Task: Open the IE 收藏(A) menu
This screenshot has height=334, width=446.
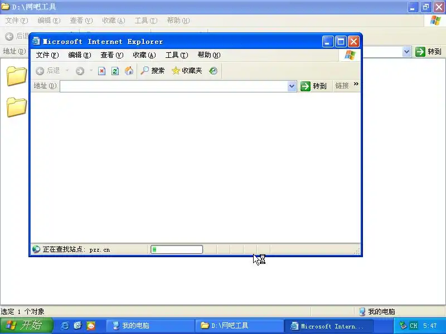Action: click(x=144, y=55)
